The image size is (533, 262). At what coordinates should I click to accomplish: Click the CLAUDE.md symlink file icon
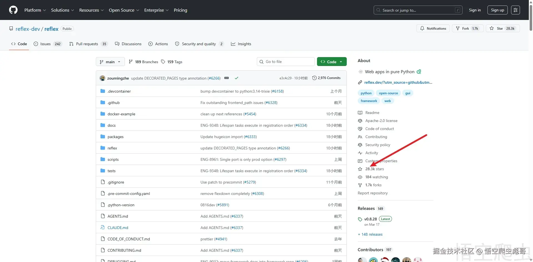(103, 228)
